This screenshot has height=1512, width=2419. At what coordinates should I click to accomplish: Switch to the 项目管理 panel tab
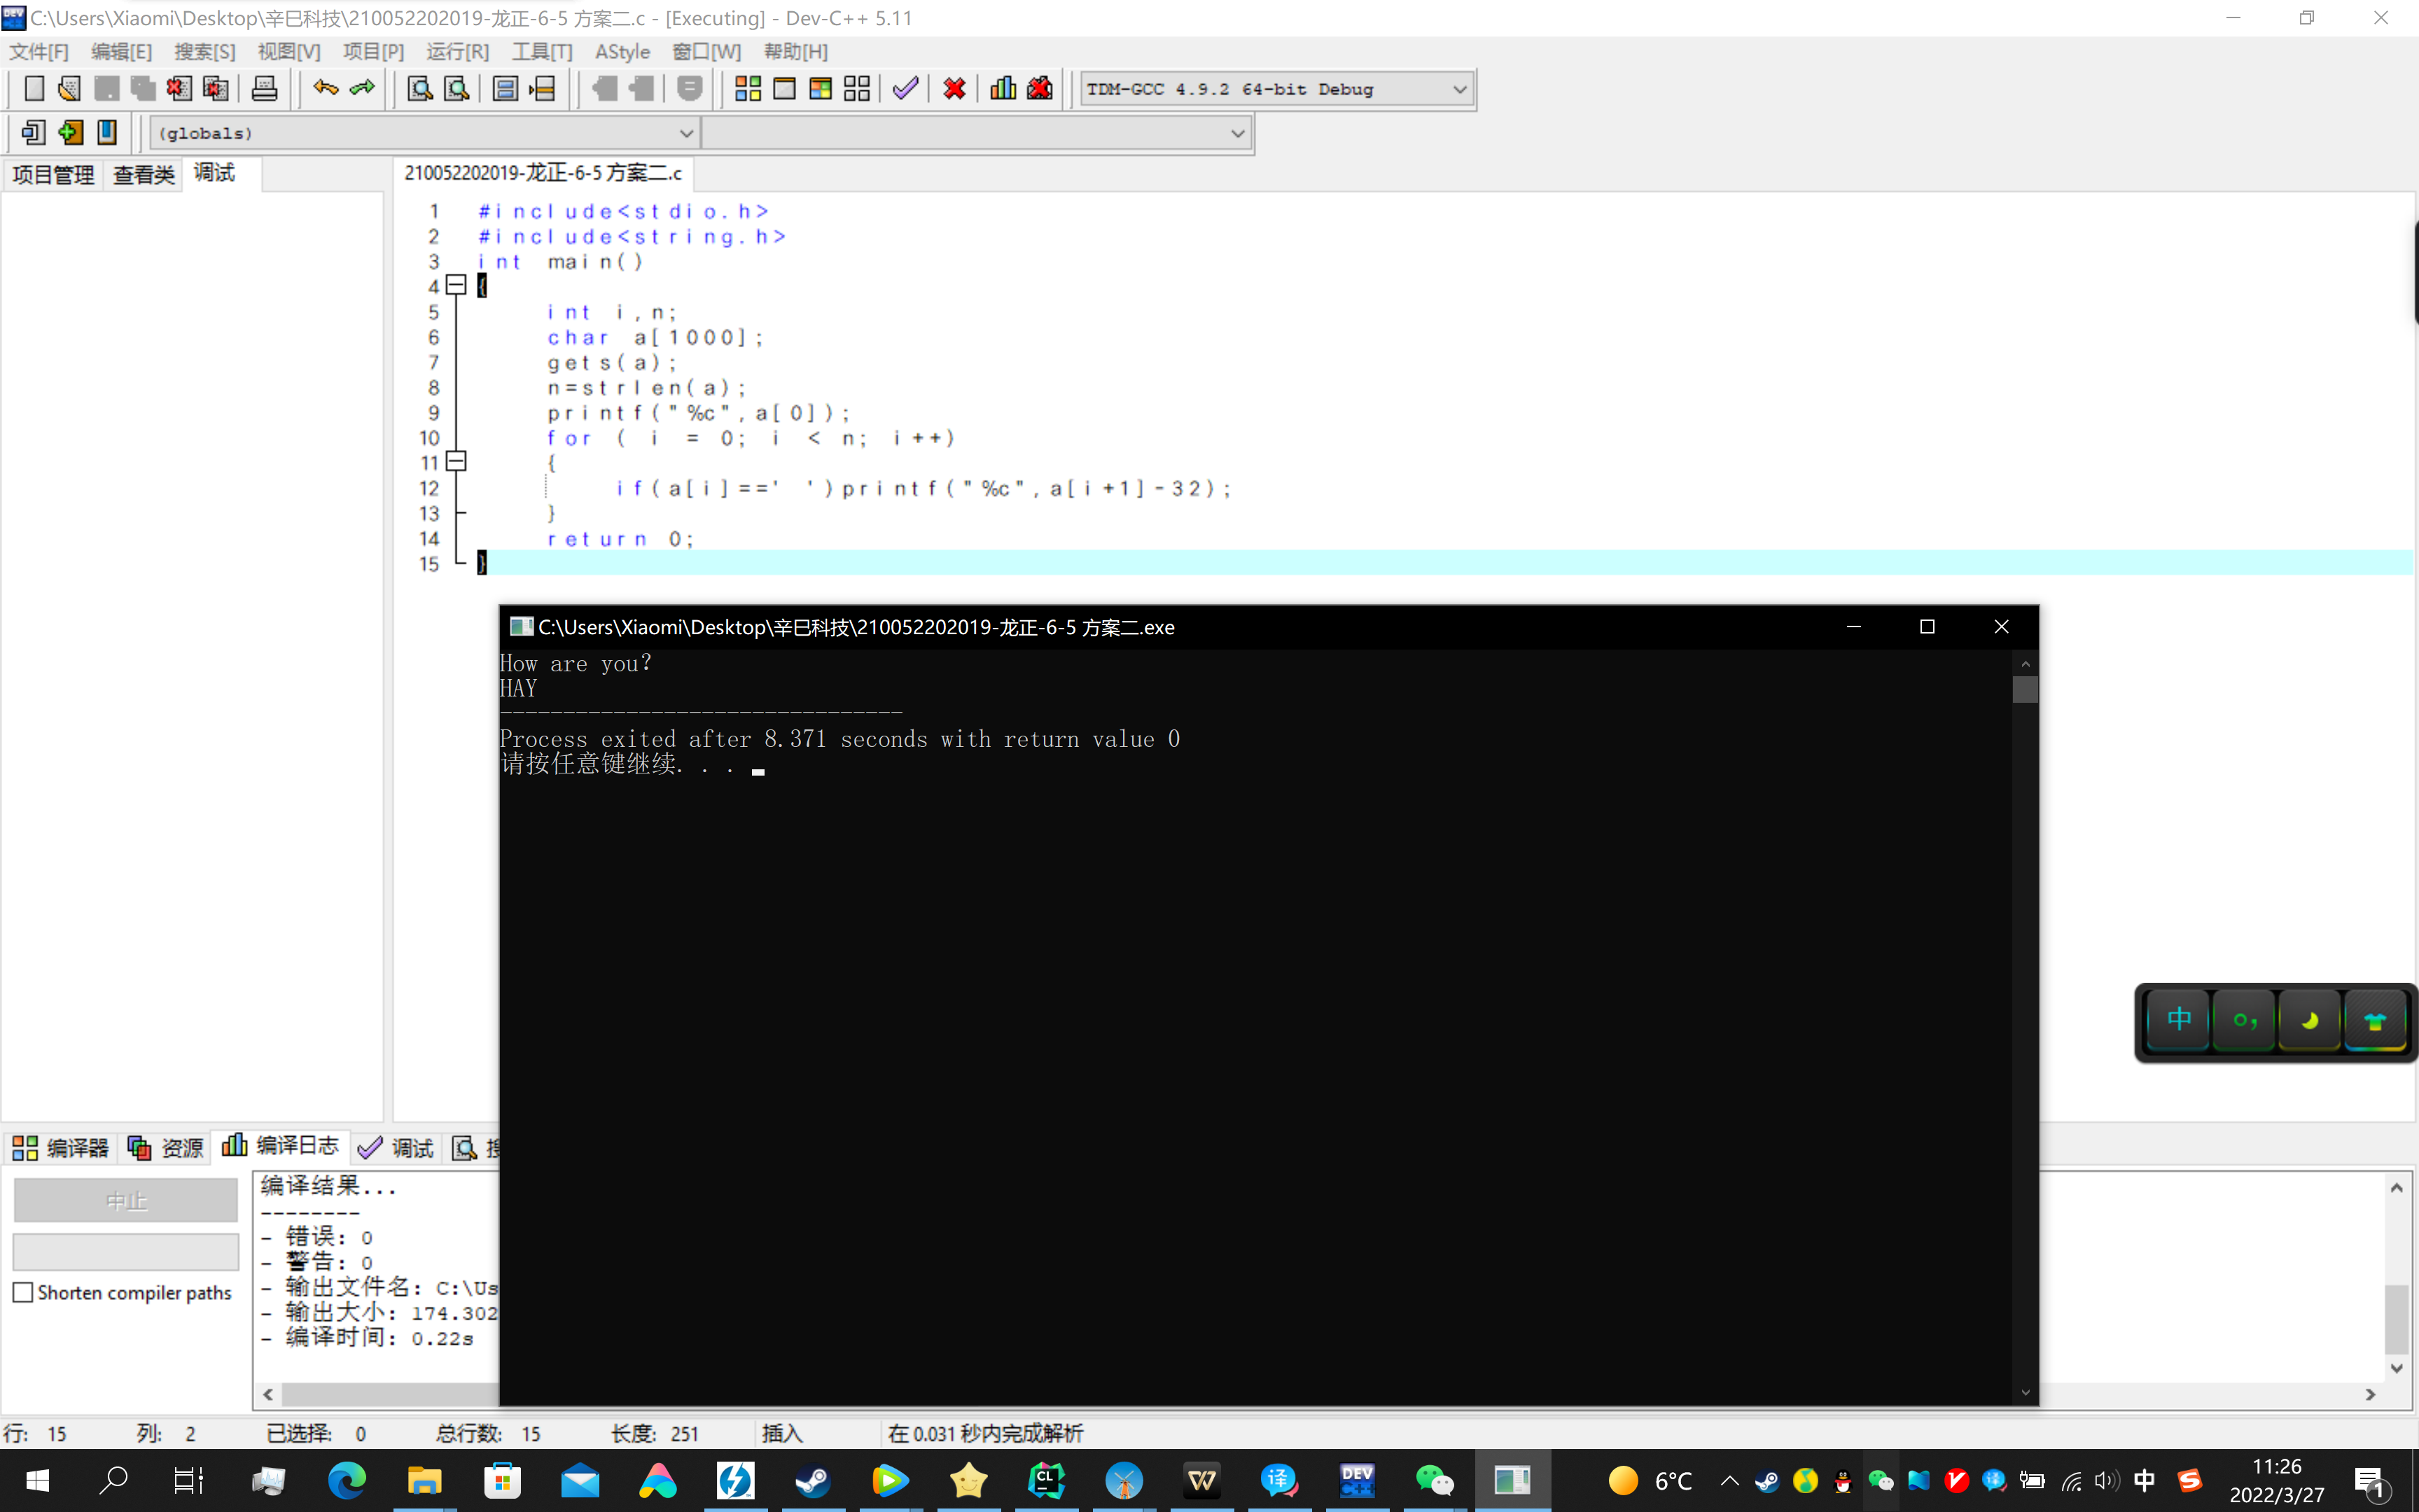(x=53, y=174)
